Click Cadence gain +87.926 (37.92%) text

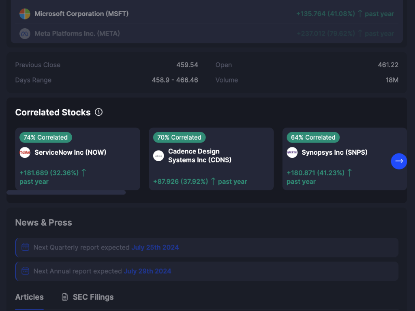[x=180, y=181]
